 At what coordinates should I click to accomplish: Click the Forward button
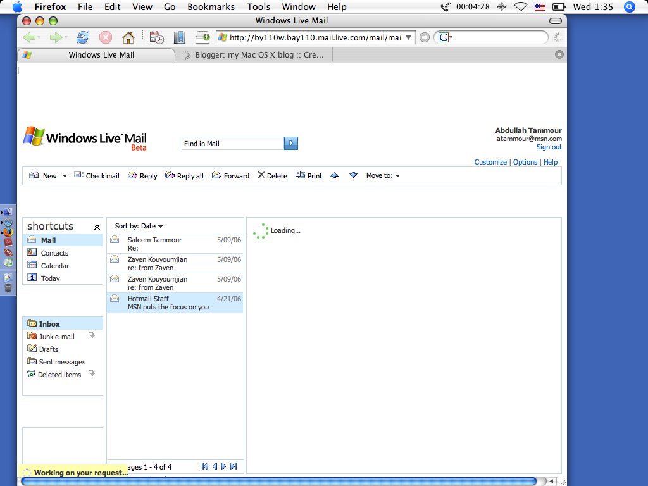coord(230,176)
